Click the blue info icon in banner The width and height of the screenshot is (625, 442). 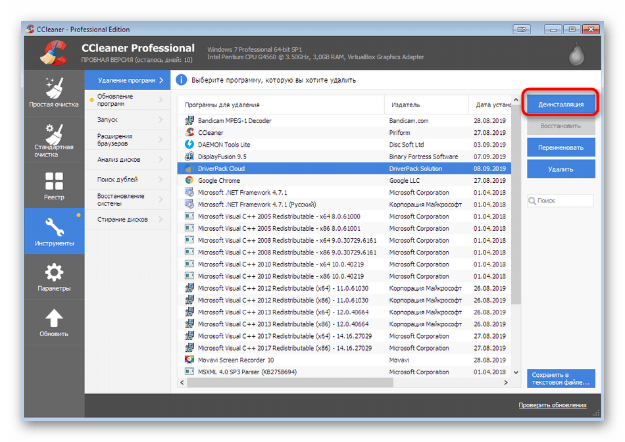tap(182, 80)
